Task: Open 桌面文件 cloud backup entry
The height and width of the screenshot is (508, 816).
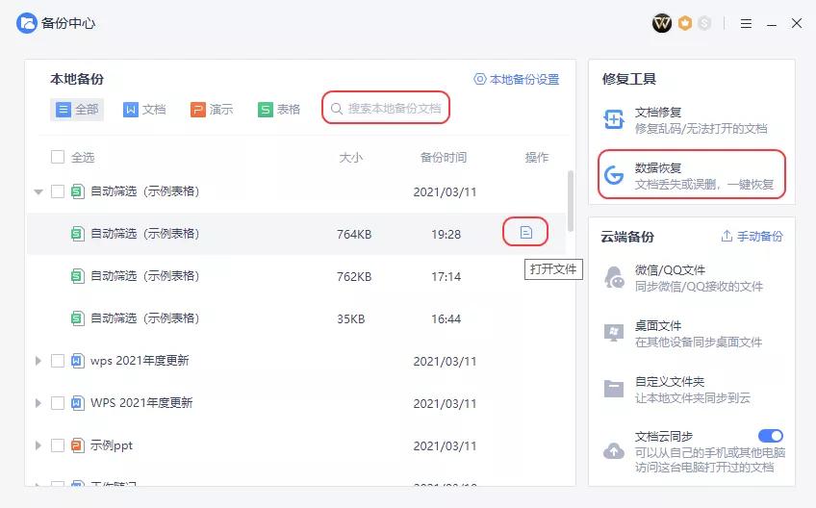Action: point(692,334)
